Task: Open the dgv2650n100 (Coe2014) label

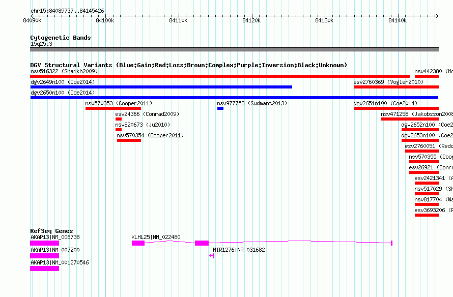Action: point(63,93)
